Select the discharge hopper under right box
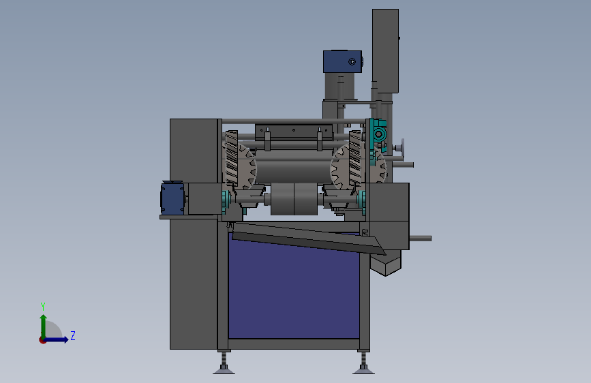 pyautogui.click(x=386, y=262)
